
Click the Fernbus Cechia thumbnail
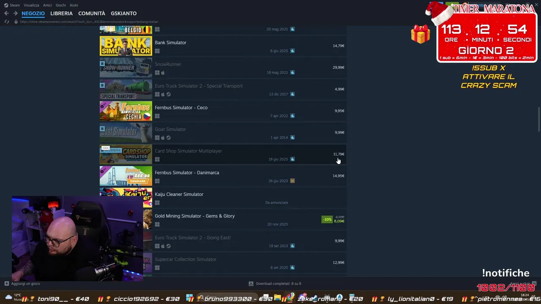[126, 111]
